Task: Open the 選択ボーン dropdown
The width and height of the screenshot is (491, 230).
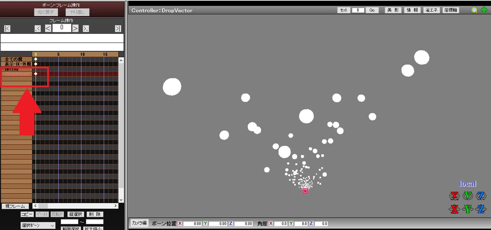Action: pyautogui.click(x=38, y=226)
